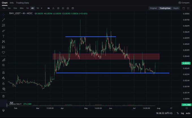Open the Trading Data tab
This screenshot has width=192, height=118.
[22, 3]
